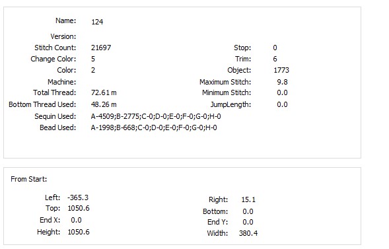Click the From Start label

pos(29,179)
